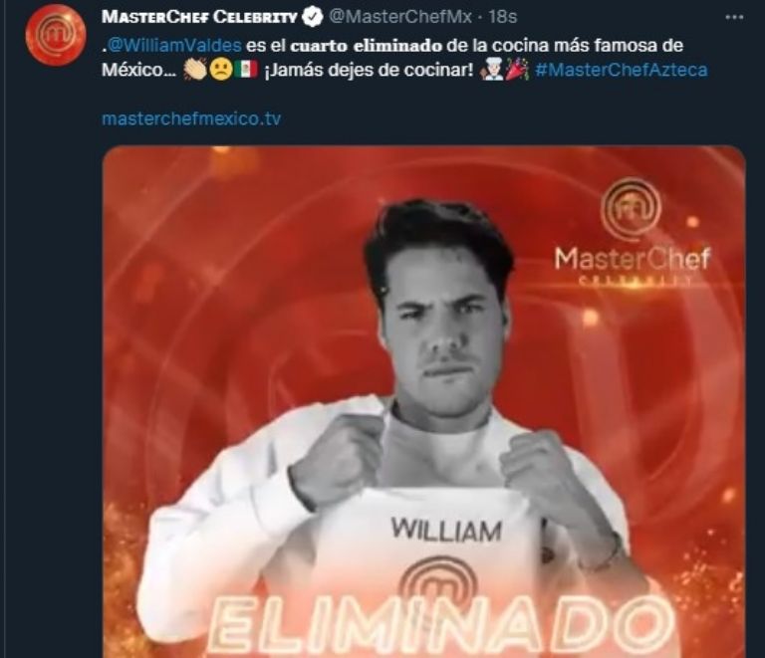
Task: Visit the @MasterChefMx handle
Action: 400,17
